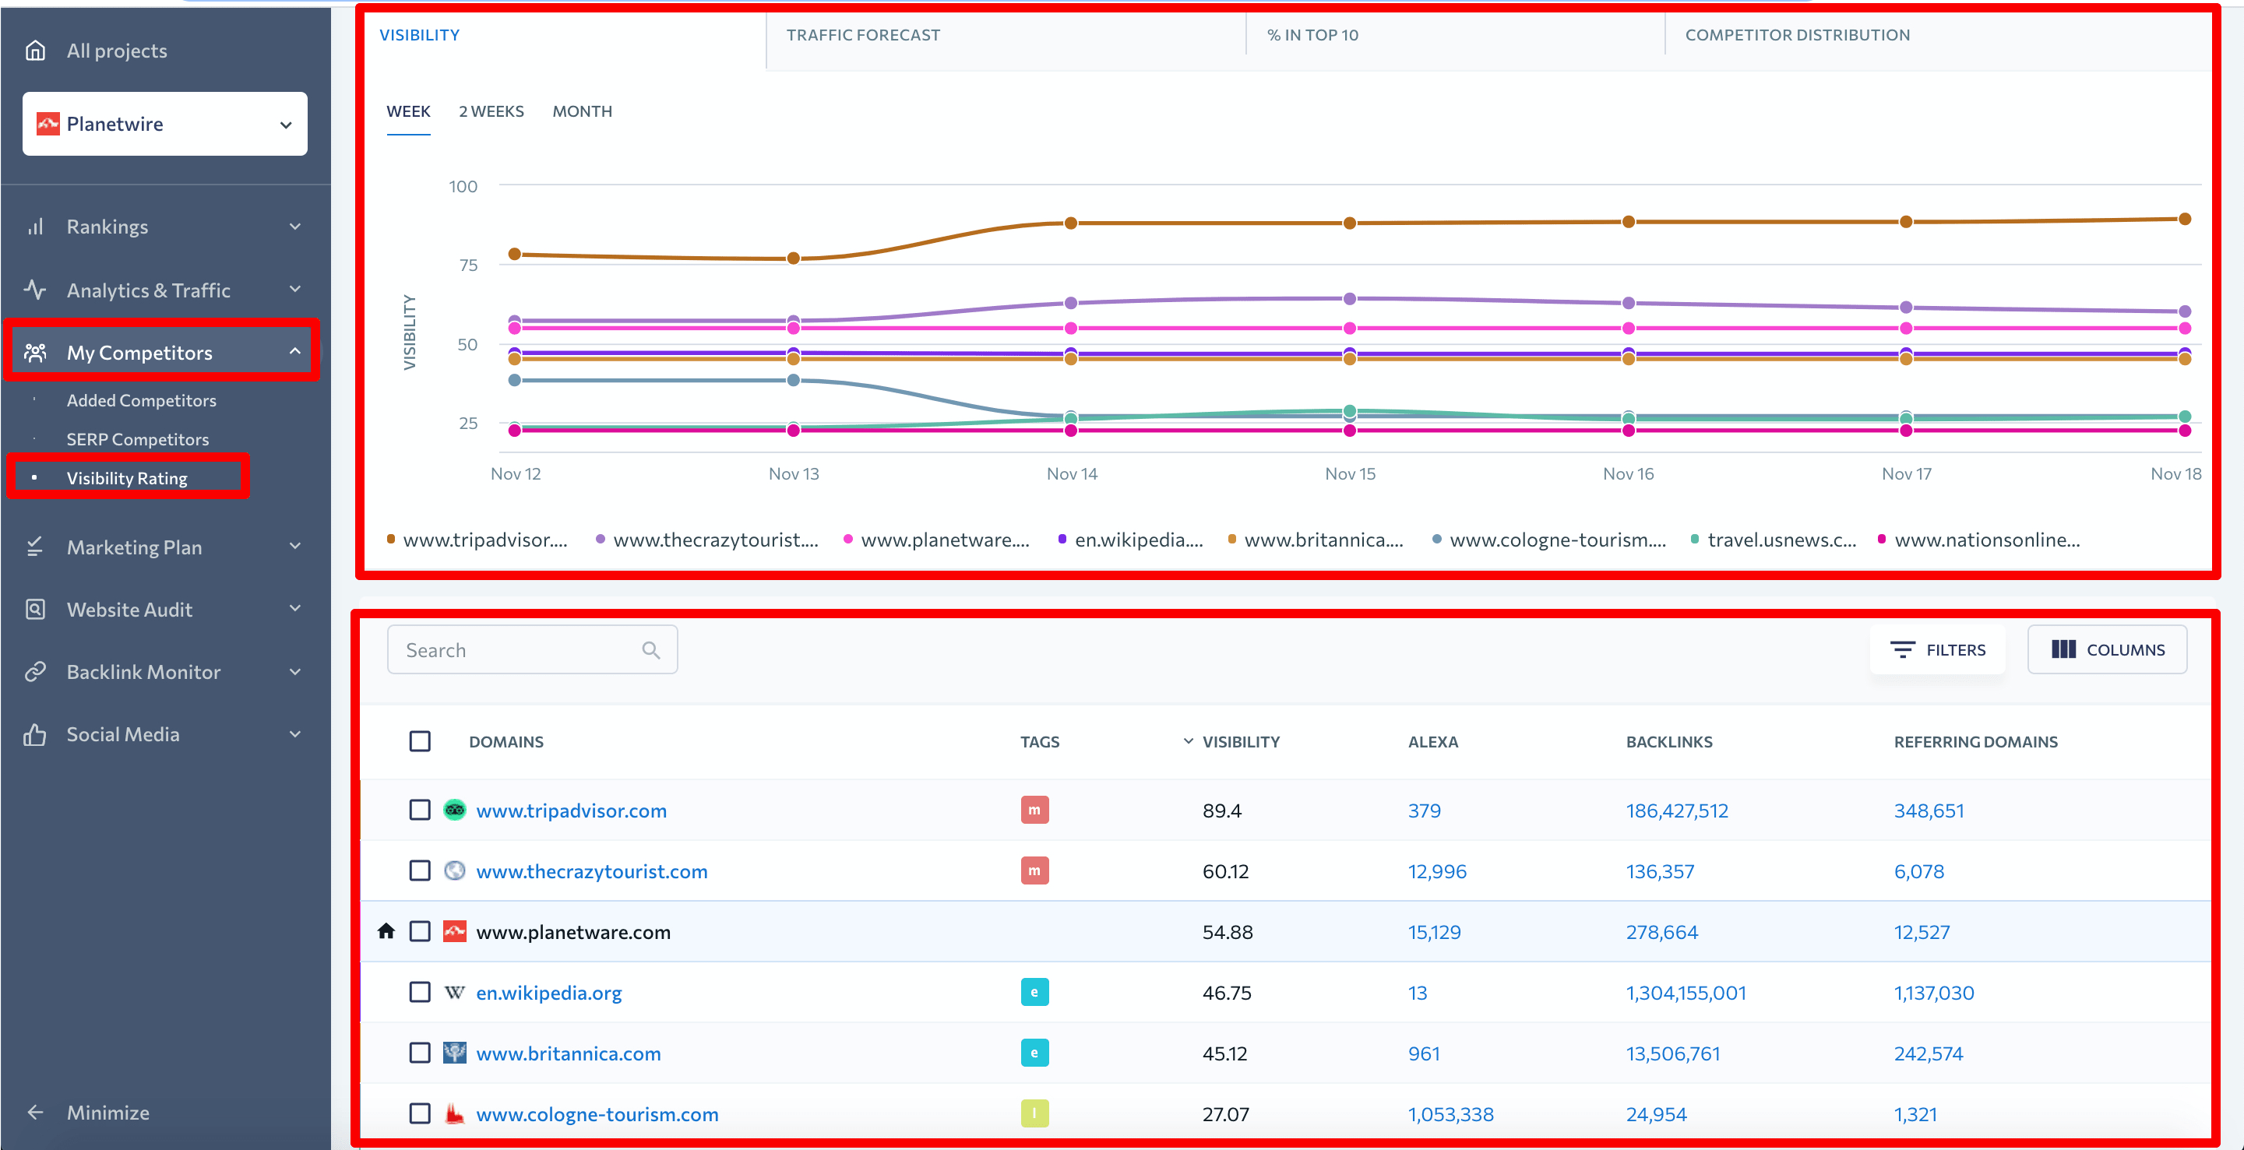Image resolution: width=2244 pixels, height=1150 pixels.
Task: Check the www.thecrazytourist.com row checkbox
Action: pyautogui.click(x=420, y=871)
